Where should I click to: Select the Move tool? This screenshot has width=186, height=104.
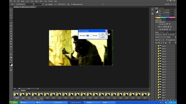pyautogui.click(x=11, y=10)
